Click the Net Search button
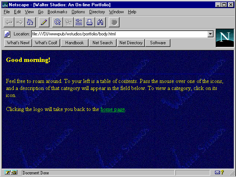Screen dimensions: 236x177 click(x=103, y=43)
